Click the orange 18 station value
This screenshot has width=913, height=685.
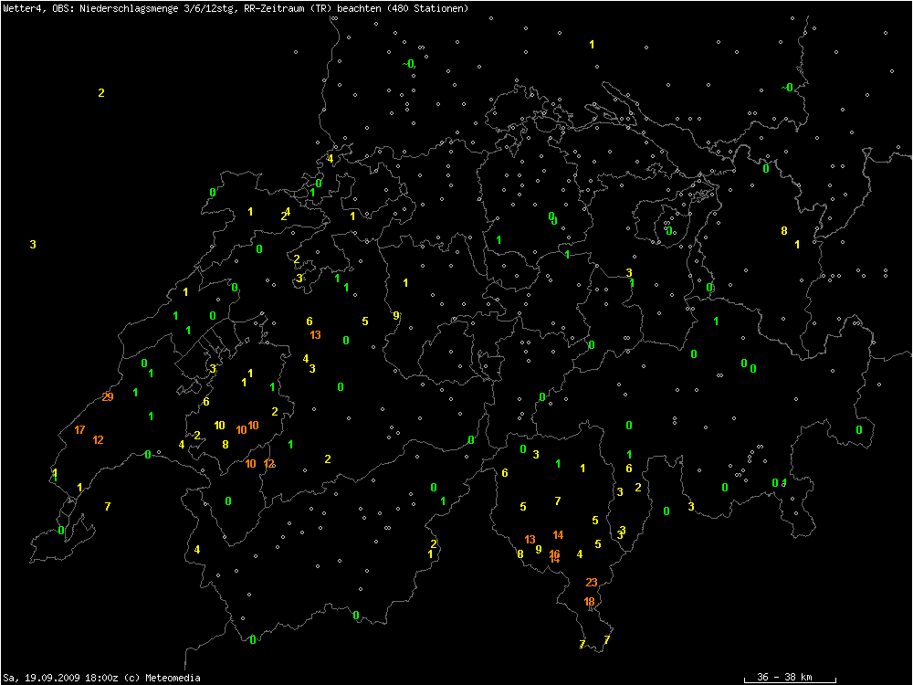[589, 602]
